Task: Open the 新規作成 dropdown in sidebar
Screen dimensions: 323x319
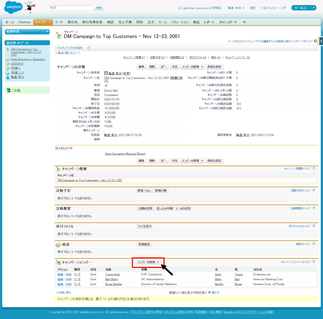Action: 27,32
